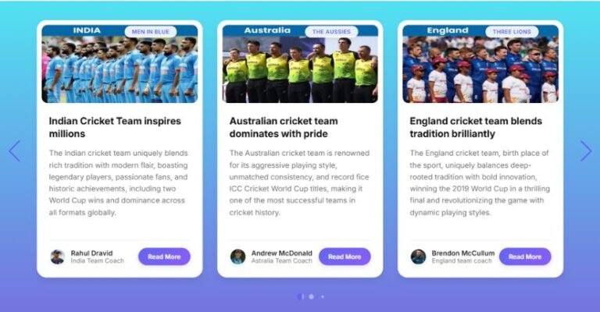Open headline Indian Cricket Team inspires millions

[115, 127]
